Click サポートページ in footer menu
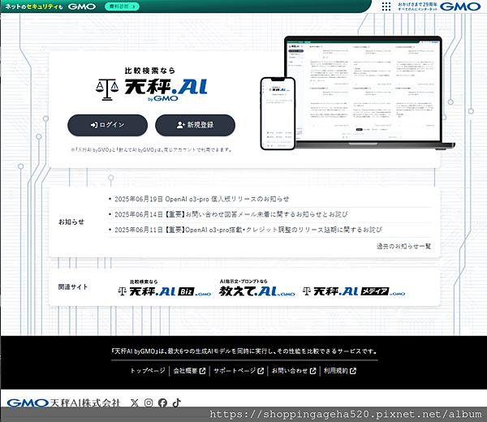 235,371
